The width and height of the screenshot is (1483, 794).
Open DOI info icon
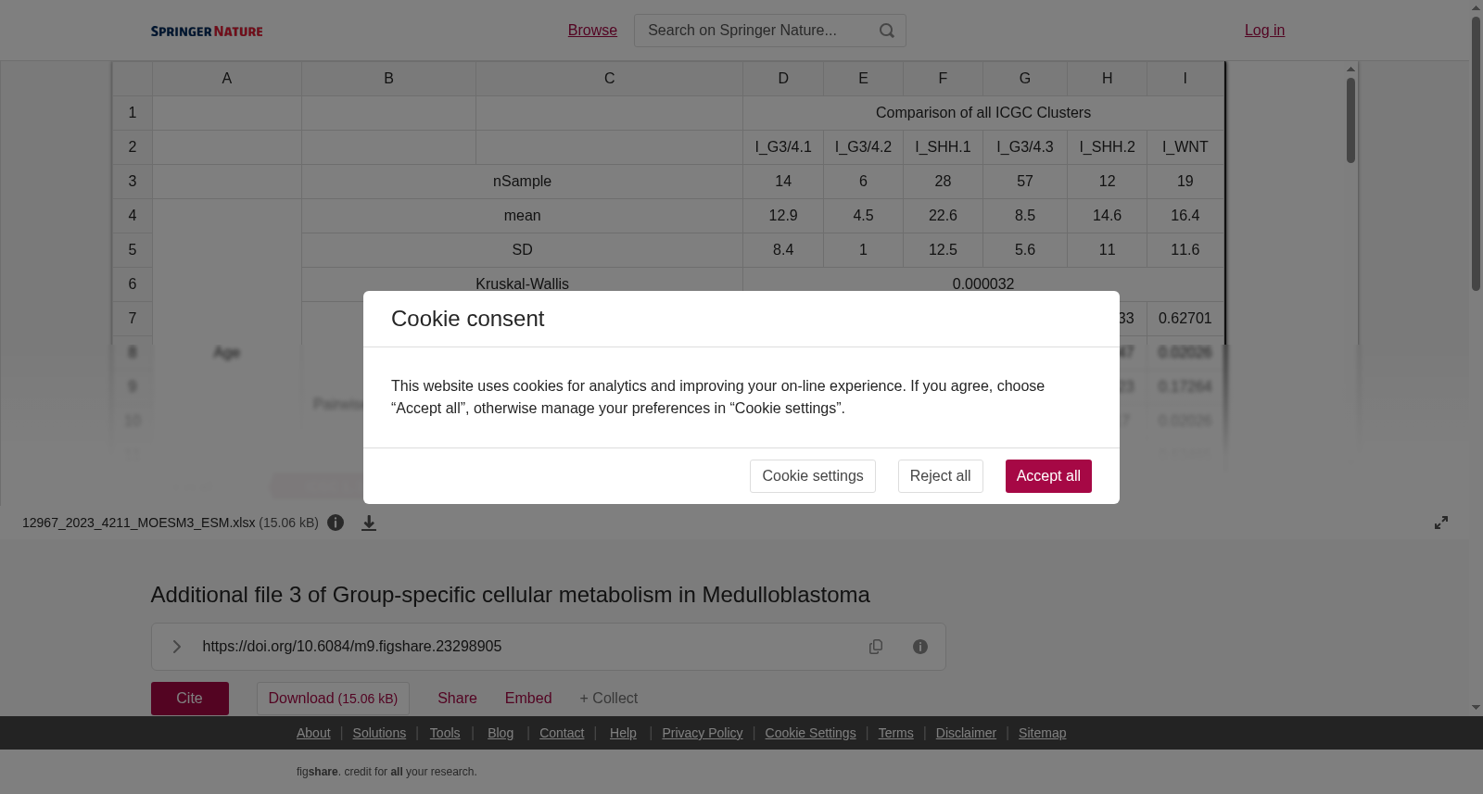(920, 647)
